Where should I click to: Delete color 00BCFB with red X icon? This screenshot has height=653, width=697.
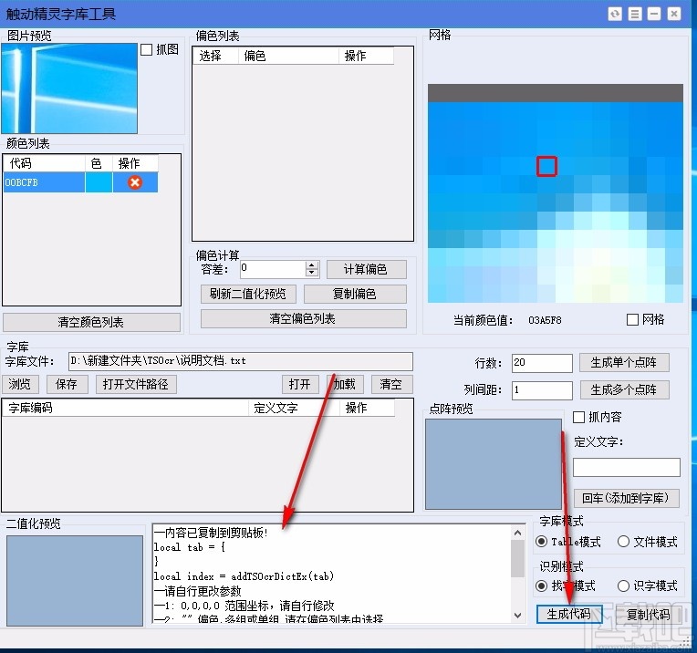pos(135,182)
